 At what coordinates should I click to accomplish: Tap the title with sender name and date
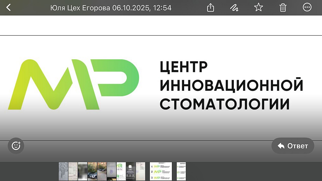(x=111, y=8)
